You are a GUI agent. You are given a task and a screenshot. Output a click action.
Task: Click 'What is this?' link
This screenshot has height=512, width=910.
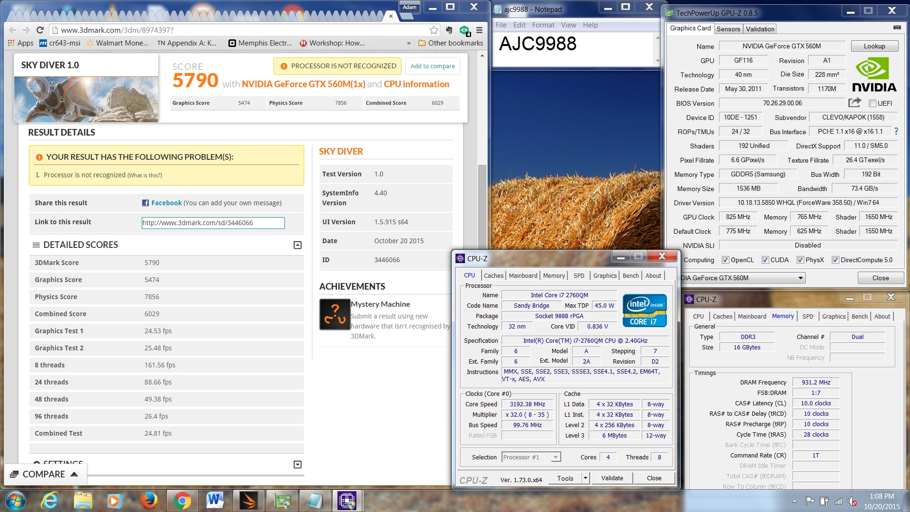145,175
